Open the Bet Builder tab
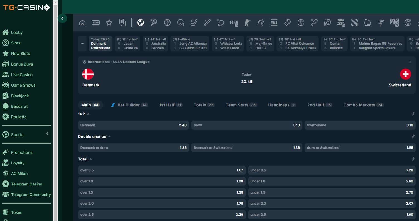 pyautogui.click(x=129, y=105)
